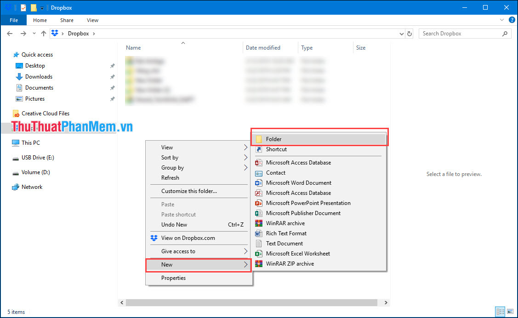The image size is (518, 318).
Task: Open the Home ribbon tab
Action: [x=40, y=20]
